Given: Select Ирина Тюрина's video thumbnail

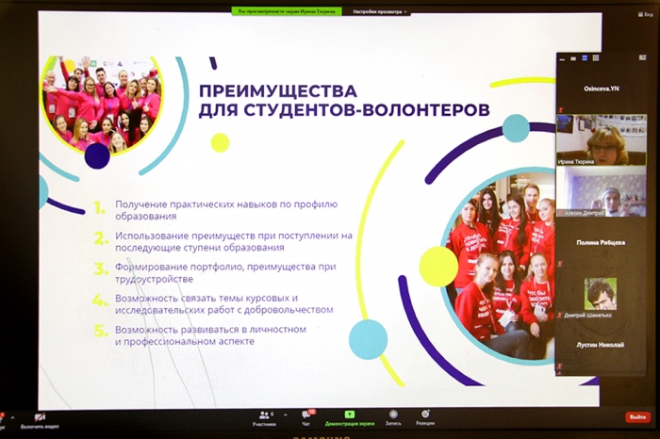Looking at the screenshot, I should click(601, 138).
